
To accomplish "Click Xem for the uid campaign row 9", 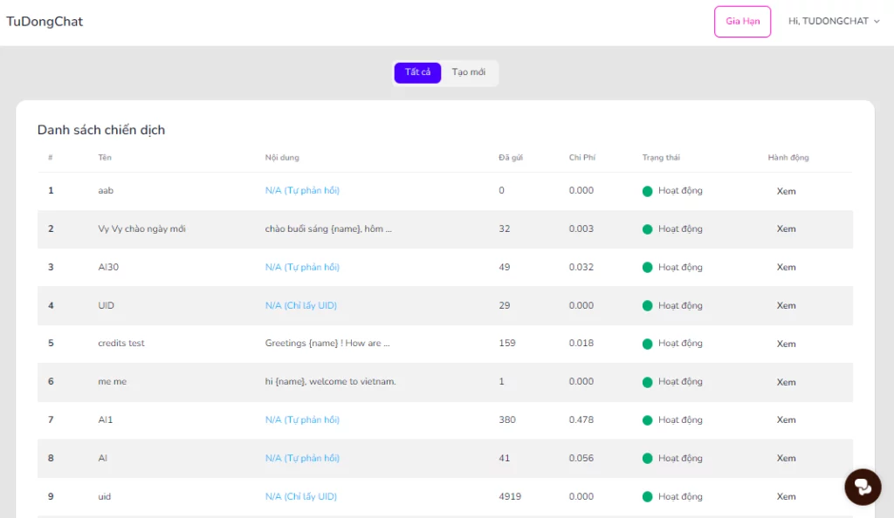I will click(786, 496).
